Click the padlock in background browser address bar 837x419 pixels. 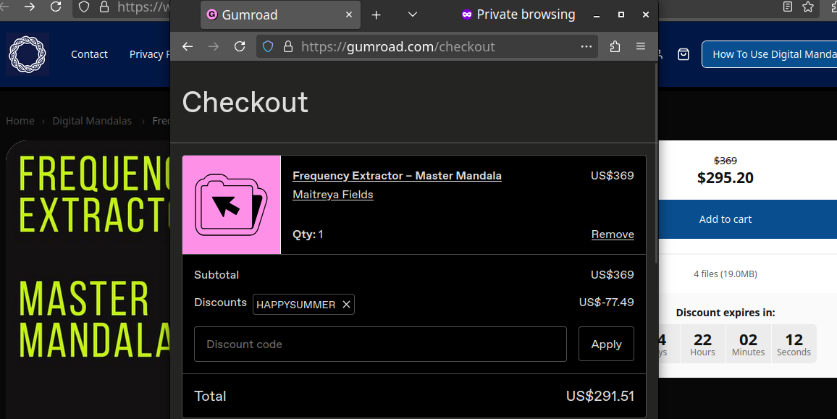click(104, 7)
